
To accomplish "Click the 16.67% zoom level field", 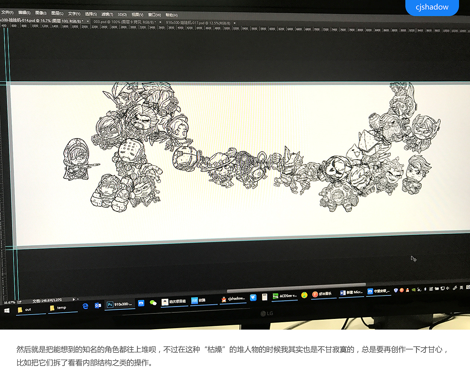I will (10, 302).
